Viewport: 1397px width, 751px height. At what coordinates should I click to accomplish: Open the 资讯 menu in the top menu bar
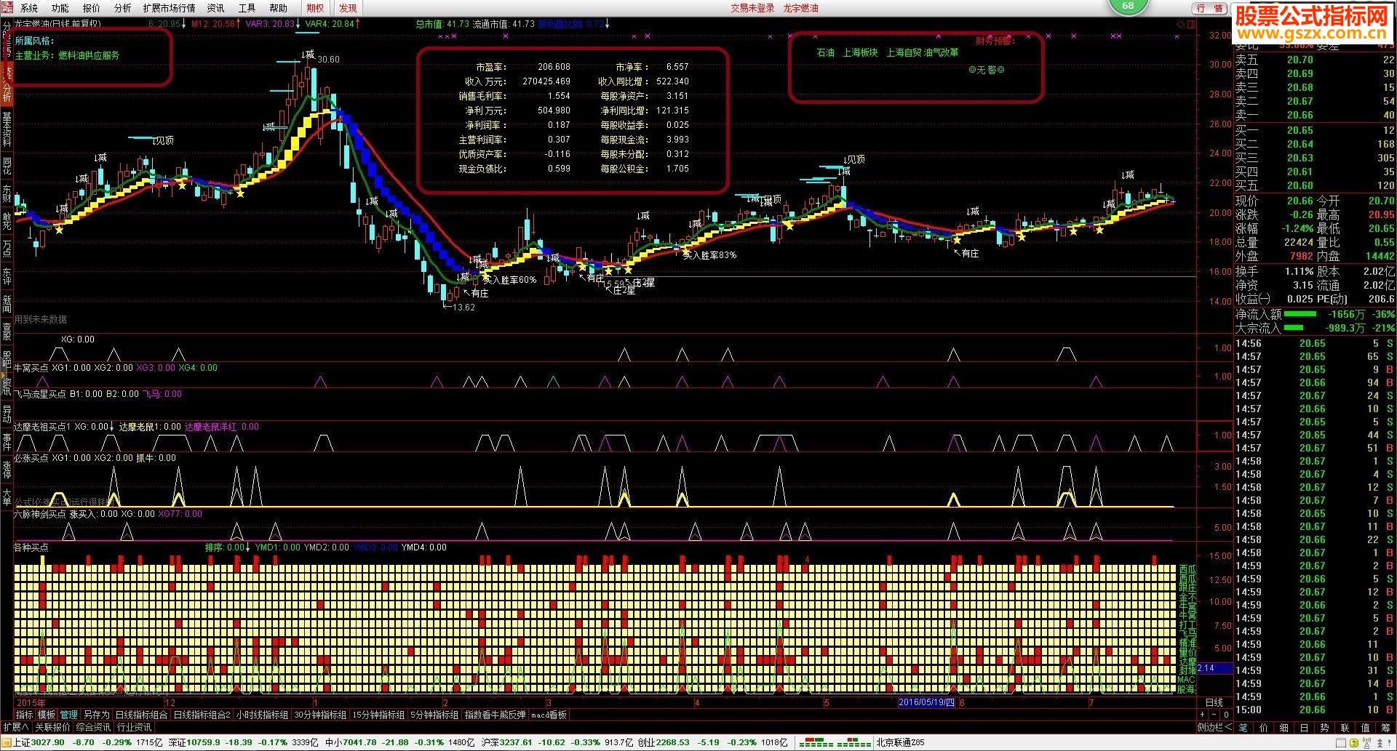(215, 8)
